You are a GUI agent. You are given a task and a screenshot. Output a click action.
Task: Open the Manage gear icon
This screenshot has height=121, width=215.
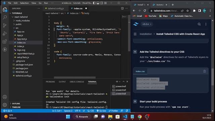coord(5,105)
